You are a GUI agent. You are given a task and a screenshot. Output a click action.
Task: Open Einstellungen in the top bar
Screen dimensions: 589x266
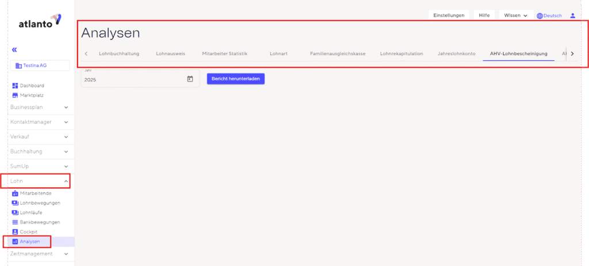pos(449,16)
